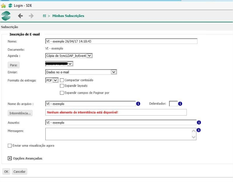Open BI breadcrumb link

[x=45, y=16]
